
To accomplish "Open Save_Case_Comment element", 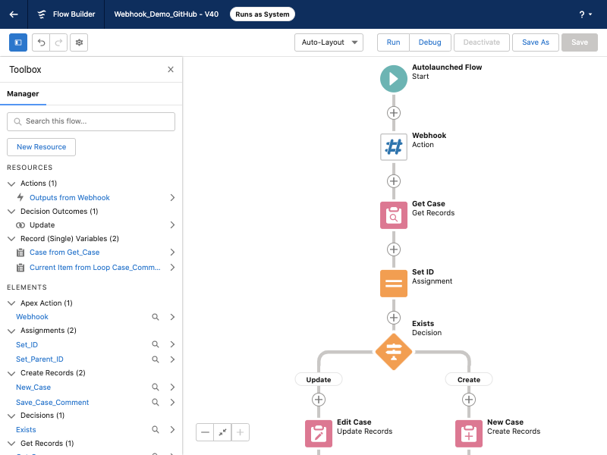I will tap(52, 403).
